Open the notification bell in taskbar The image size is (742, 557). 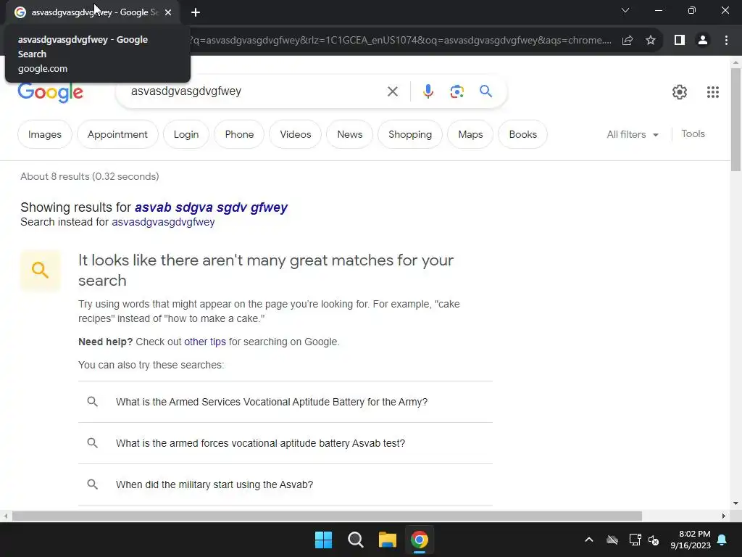[x=722, y=540]
